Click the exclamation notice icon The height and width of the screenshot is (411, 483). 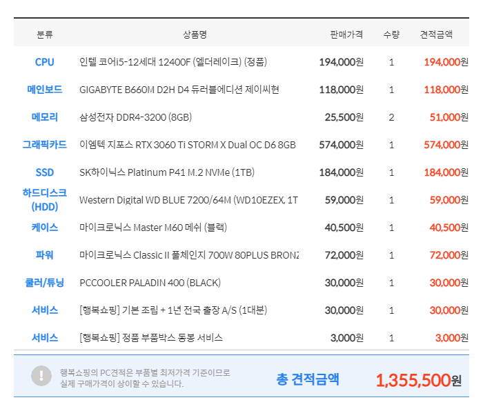pos(41,376)
